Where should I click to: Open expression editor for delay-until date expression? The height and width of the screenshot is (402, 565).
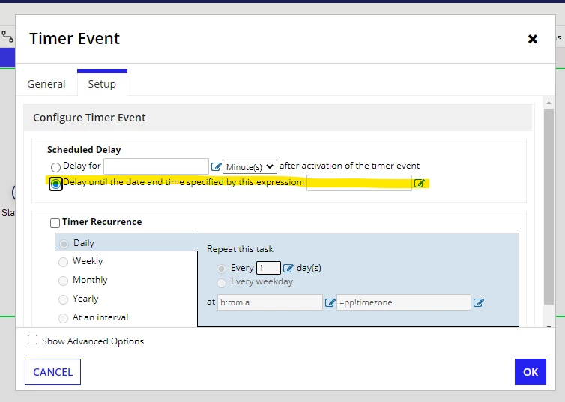click(420, 183)
